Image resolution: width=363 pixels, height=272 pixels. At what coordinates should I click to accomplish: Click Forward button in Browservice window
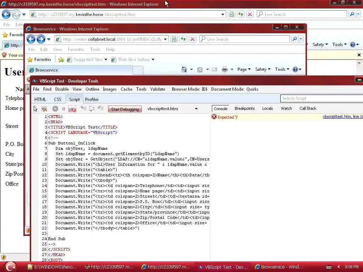[41, 39]
